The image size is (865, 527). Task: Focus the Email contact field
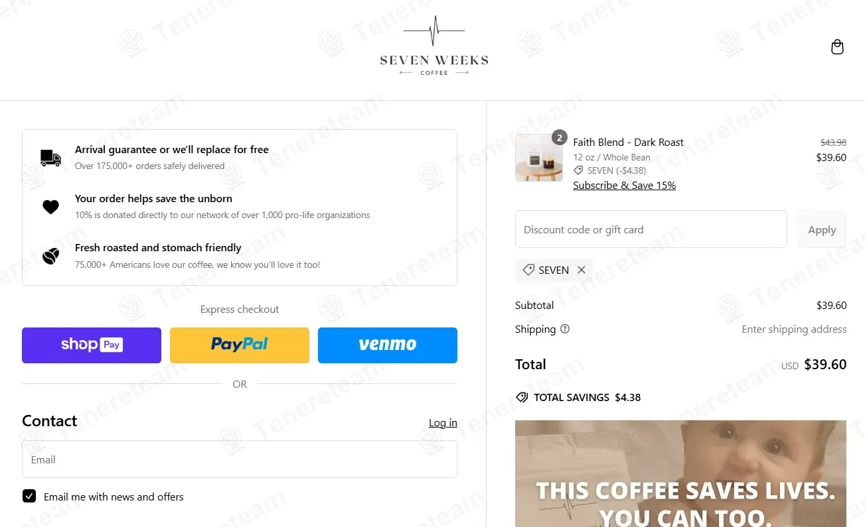(x=240, y=459)
